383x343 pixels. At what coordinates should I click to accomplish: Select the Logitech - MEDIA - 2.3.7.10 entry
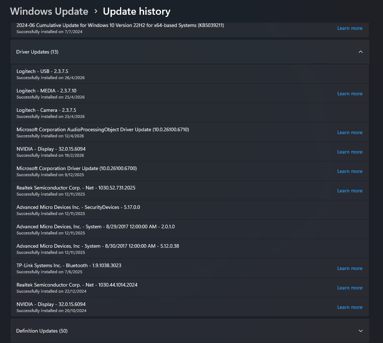tap(190, 93)
